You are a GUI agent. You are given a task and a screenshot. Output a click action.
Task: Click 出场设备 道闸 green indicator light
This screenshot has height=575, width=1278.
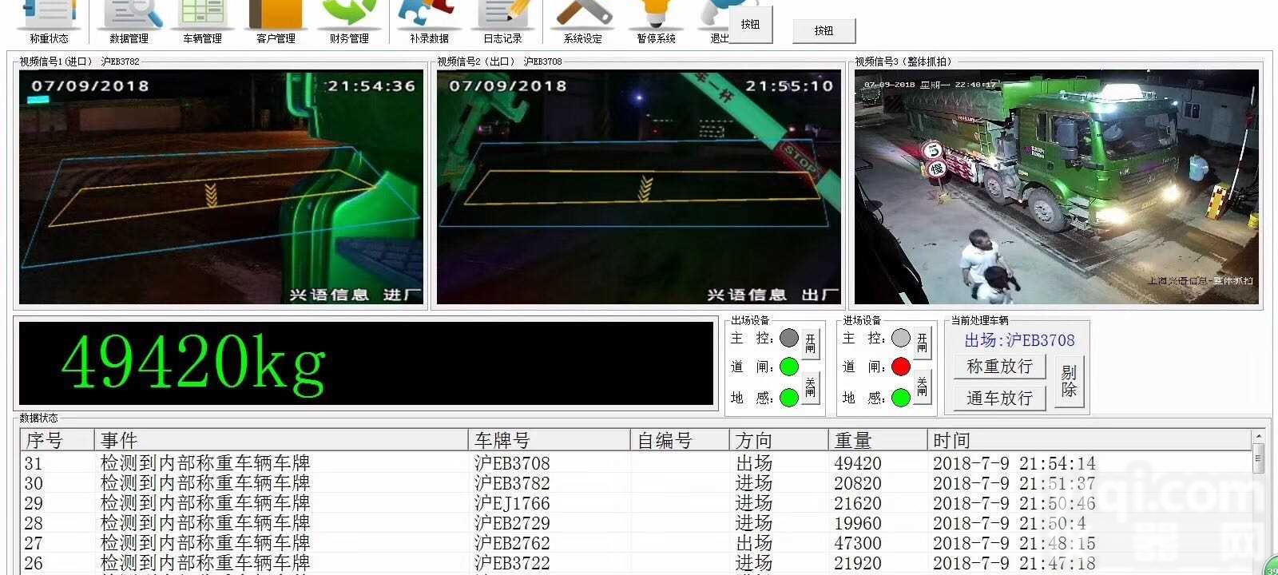(788, 367)
